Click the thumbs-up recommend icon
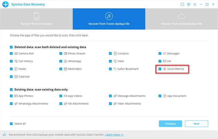Image resolution: width=218 pixels, height=139 pixels. click(4, 135)
